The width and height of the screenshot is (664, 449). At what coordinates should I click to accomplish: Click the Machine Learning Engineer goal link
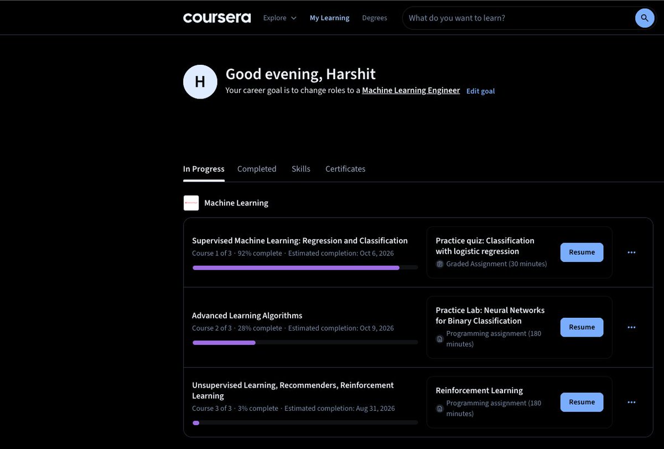[411, 90]
